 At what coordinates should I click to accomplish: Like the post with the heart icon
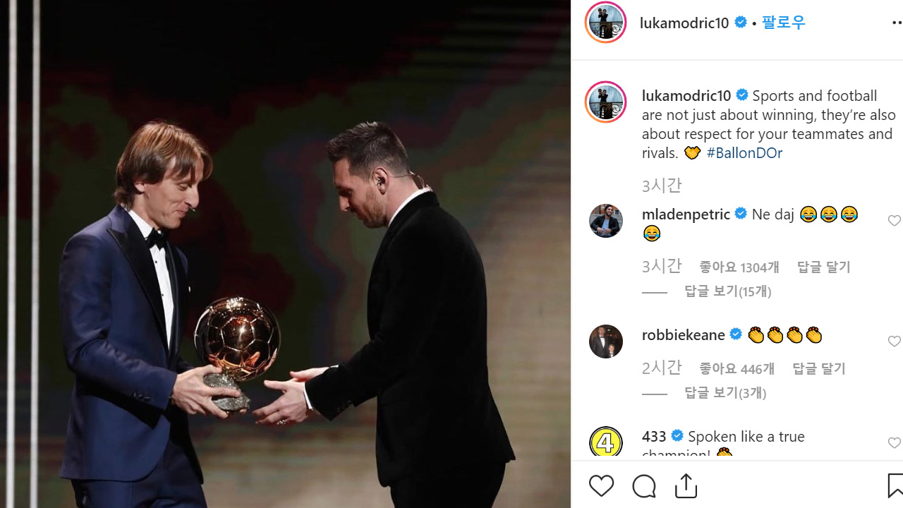pos(601,485)
